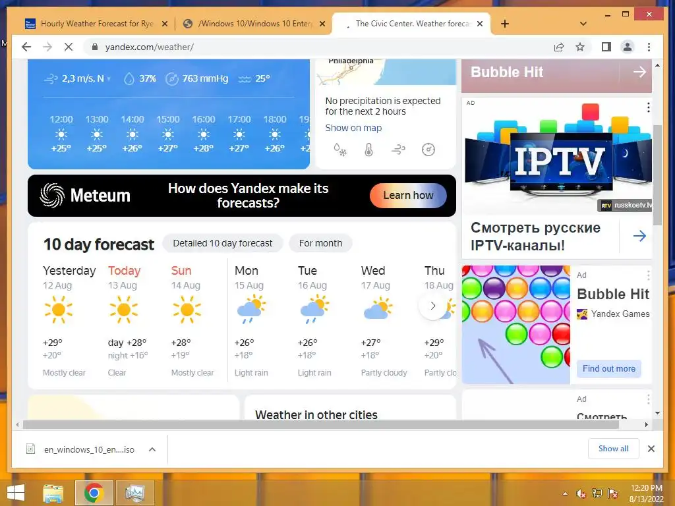Show next forecast days with arrow
The height and width of the screenshot is (506, 675).
(433, 306)
